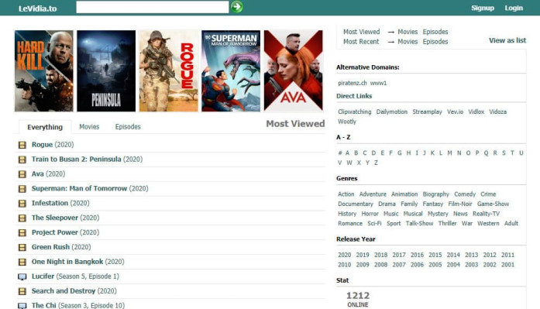540x309 pixels.
Task: Select the Everything tab
Action: (x=45, y=127)
